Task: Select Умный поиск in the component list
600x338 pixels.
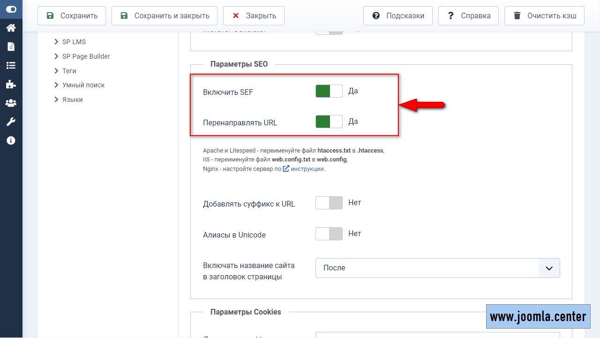Action: pyautogui.click(x=83, y=85)
